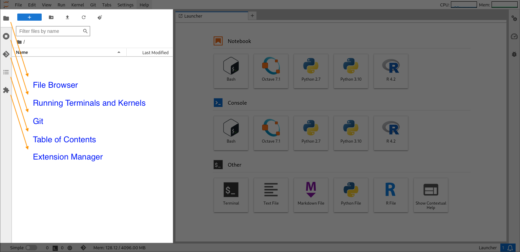Create a new Text File
Screen dimensions: 520x252
[x=271, y=195]
